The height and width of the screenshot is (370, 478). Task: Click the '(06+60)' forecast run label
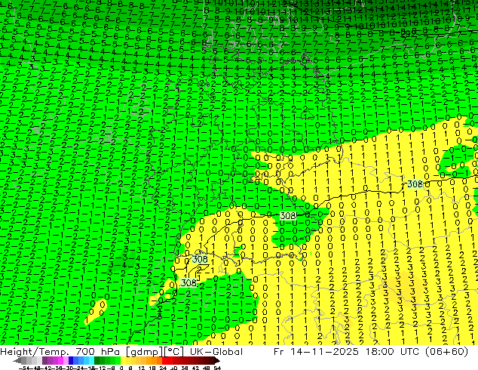[x=448, y=352]
